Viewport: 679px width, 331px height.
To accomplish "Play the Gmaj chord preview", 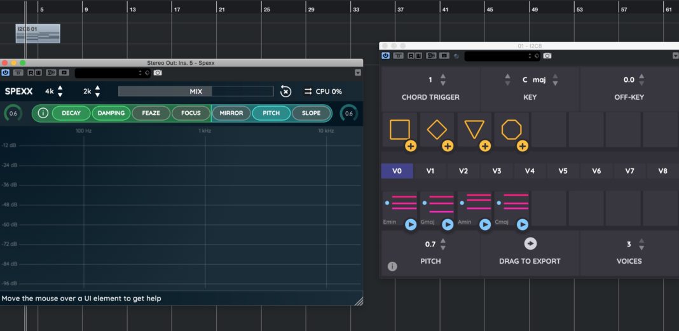I will pos(448,224).
